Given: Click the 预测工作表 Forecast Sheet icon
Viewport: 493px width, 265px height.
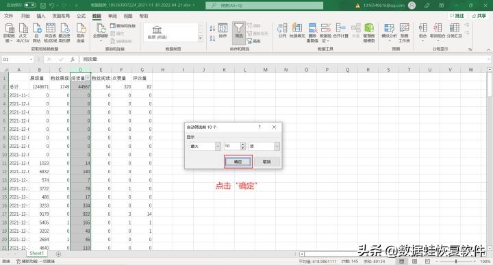Looking at the screenshot, I should (x=404, y=32).
